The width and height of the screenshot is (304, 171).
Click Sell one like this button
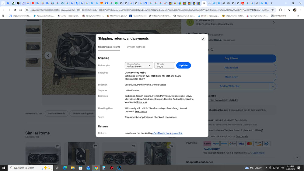coord(56,113)
